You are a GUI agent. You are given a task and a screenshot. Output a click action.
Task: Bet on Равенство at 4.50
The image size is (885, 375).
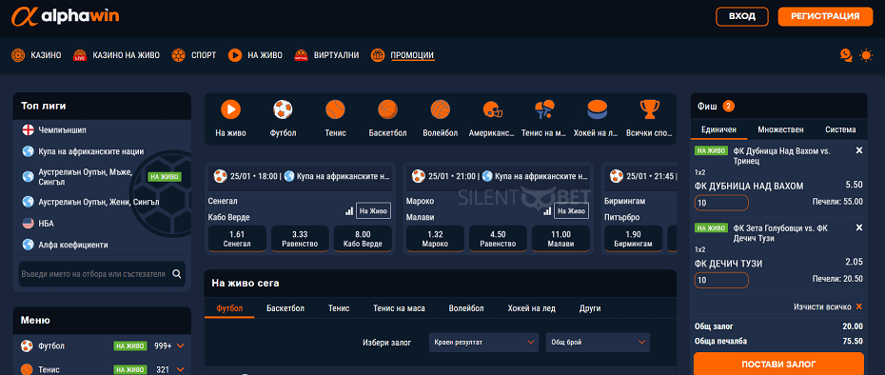click(498, 239)
